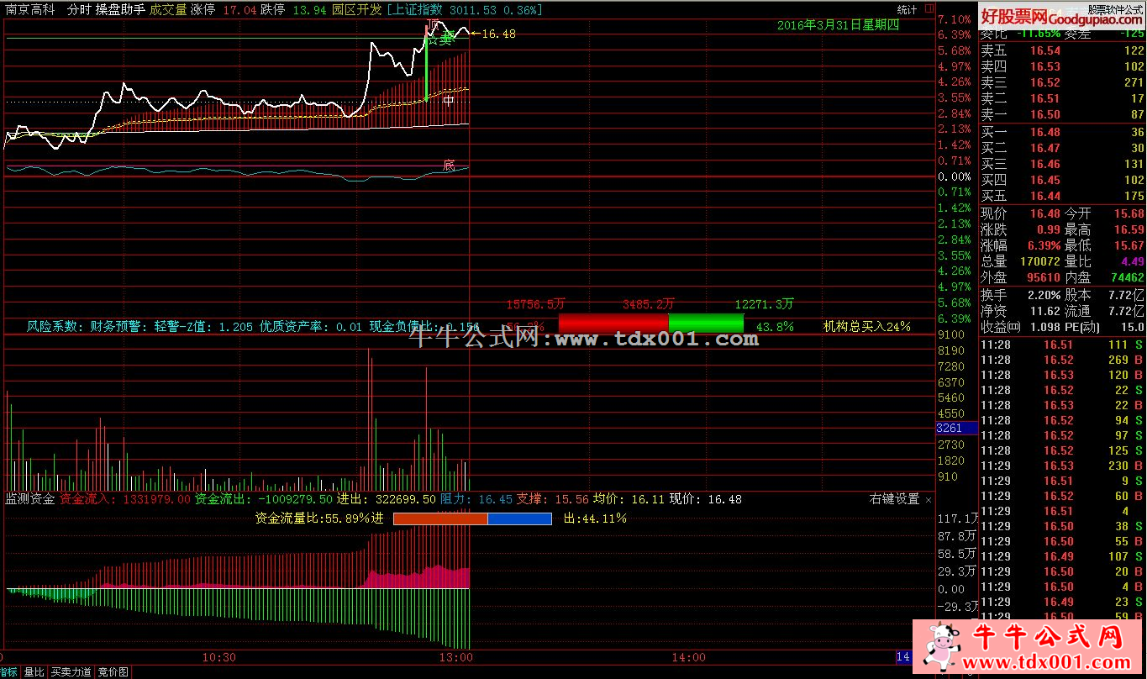Click the 卖三 16.52 order row
Image resolution: width=1147 pixels, height=679 pixels.
[x=1063, y=82]
